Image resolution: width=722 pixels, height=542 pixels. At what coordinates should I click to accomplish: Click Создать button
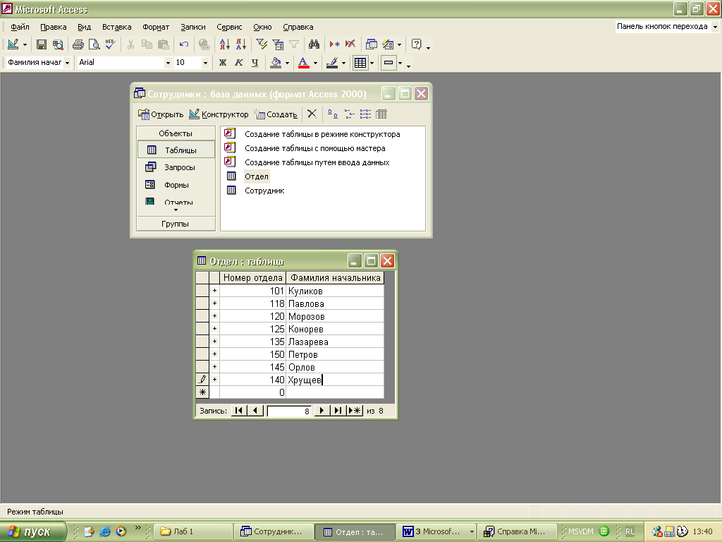pyautogui.click(x=276, y=114)
